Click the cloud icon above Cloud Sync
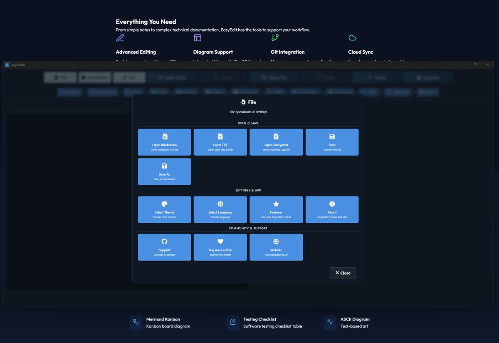499x343 pixels. click(x=352, y=38)
